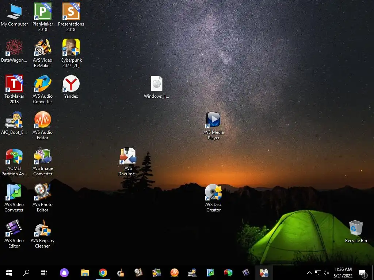
Task: Select the AVS Disc Creator desktop shortcut
Action: pos(213,198)
